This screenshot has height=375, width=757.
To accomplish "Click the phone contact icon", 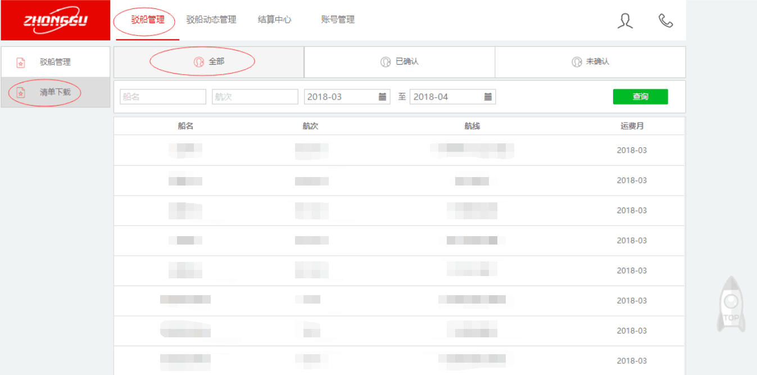I will pyautogui.click(x=666, y=21).
